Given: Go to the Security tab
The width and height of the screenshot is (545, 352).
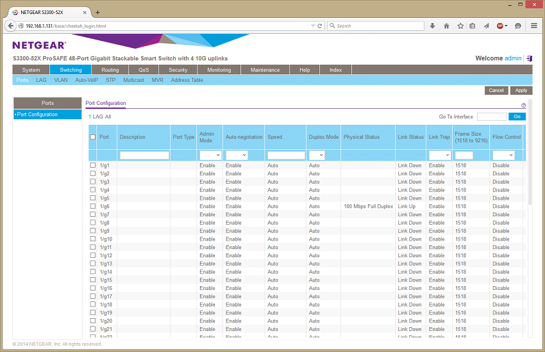Looking at the screenshot, I should [x=178, y=70].
